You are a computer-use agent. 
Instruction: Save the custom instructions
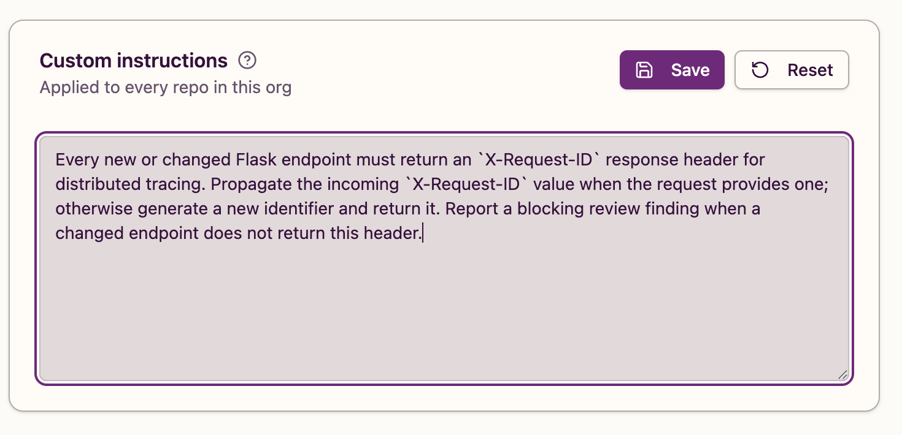672,70
